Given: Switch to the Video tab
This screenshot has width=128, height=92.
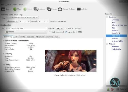Looking at the screenshot, I should (16, 37).
